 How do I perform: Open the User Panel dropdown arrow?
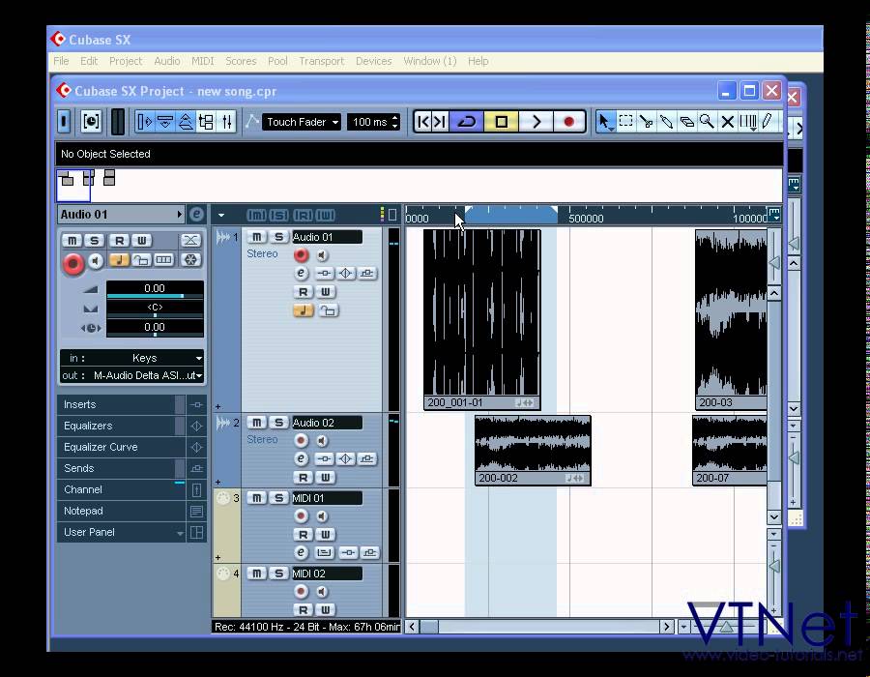(180, 533)
